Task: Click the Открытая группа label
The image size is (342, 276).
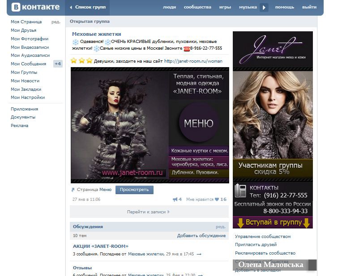Action: (90, 21)
